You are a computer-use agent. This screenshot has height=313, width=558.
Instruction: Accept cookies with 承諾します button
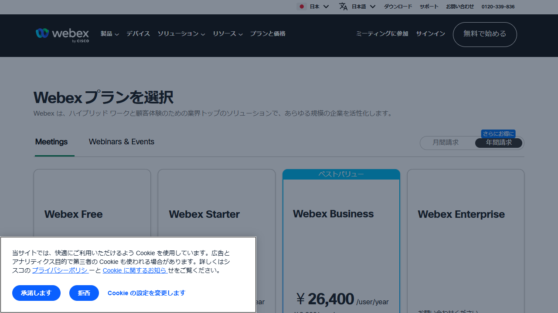pos(36,293)
